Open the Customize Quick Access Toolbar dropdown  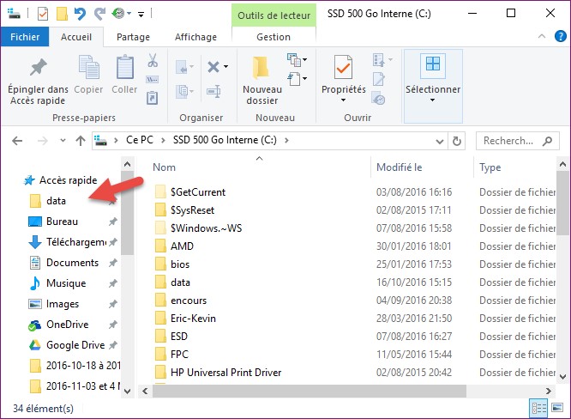tap(141, 14)
